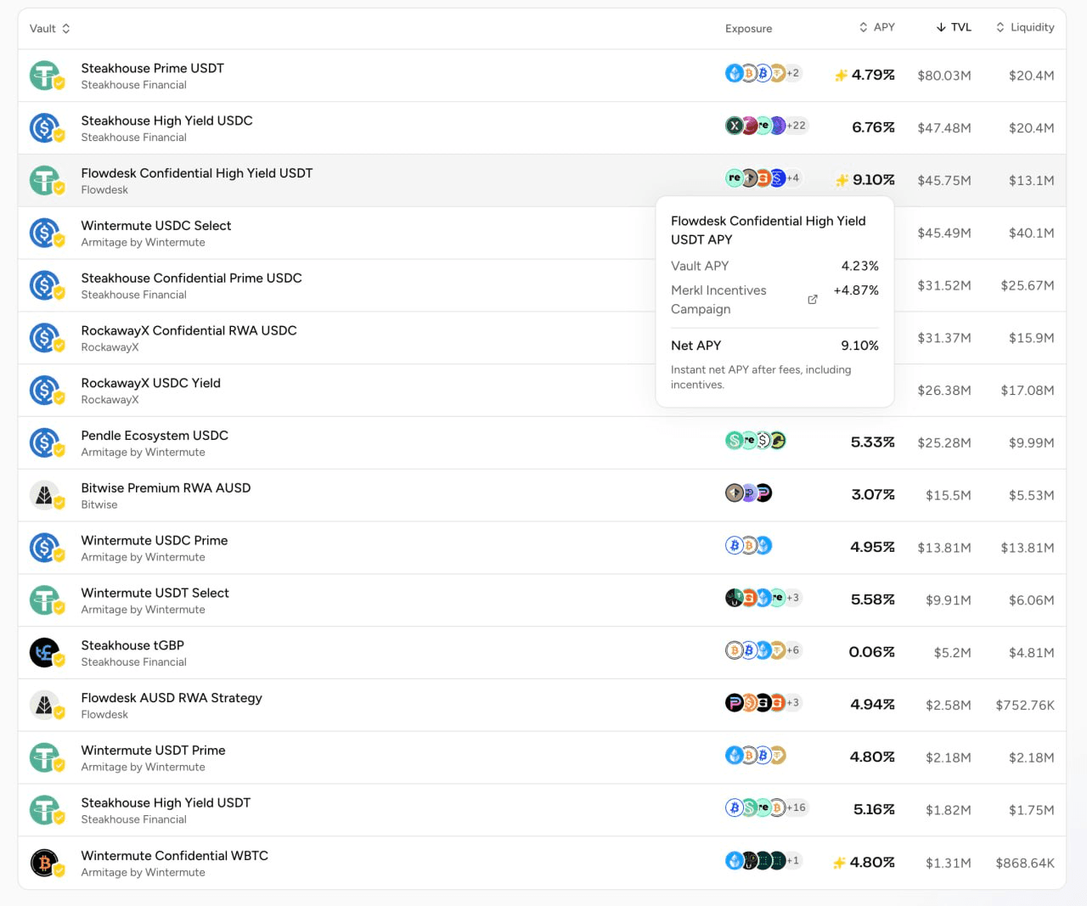Click the 5.16% APY value

pyautogui.click(x=875, y=810)
